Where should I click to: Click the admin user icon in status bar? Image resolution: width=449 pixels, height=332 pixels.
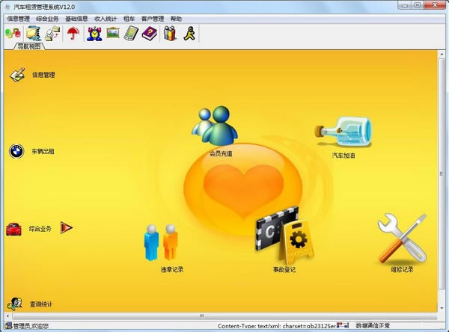(x=8, y=326)
